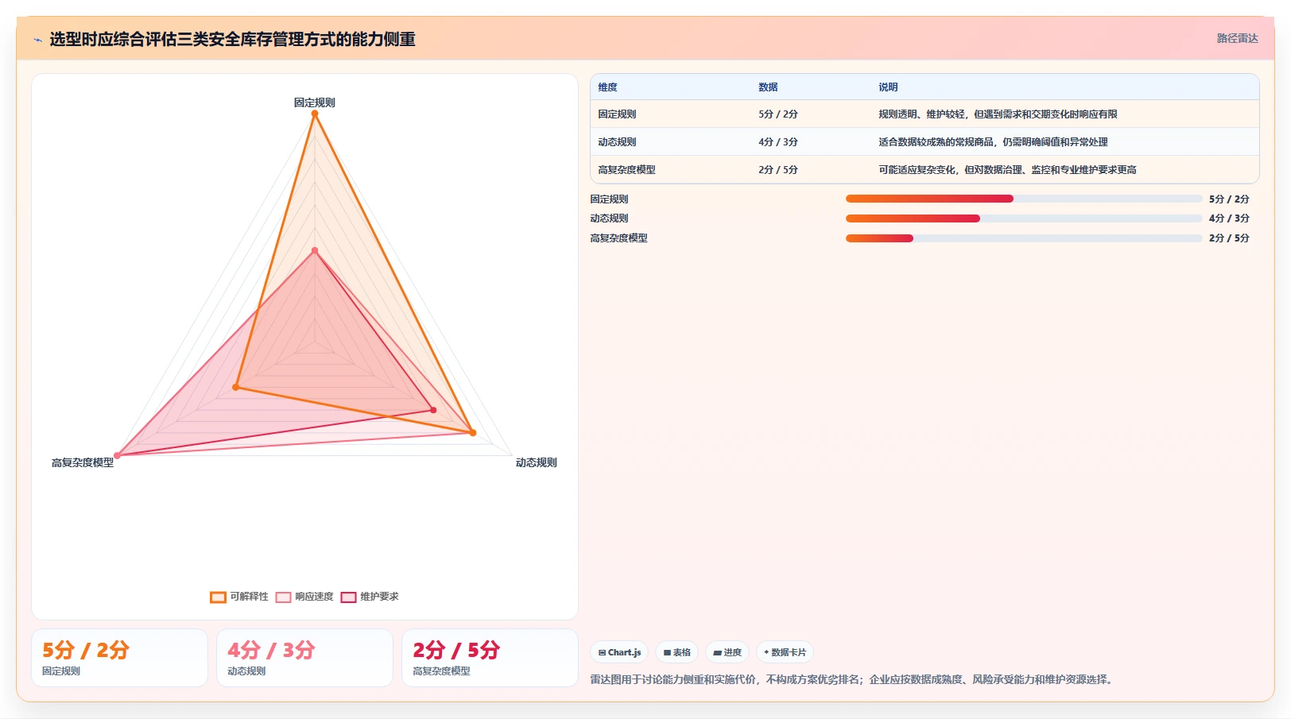Click the small icon before the title
The height and width of the screenshot is (719, 1291).
(37, 40)
